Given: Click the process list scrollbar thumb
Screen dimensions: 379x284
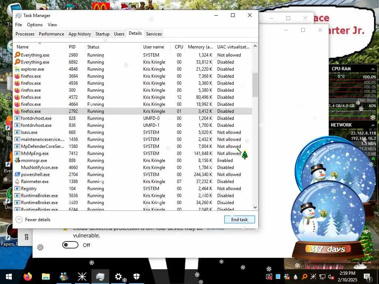Looking at the screenshot, I should 255,85.
